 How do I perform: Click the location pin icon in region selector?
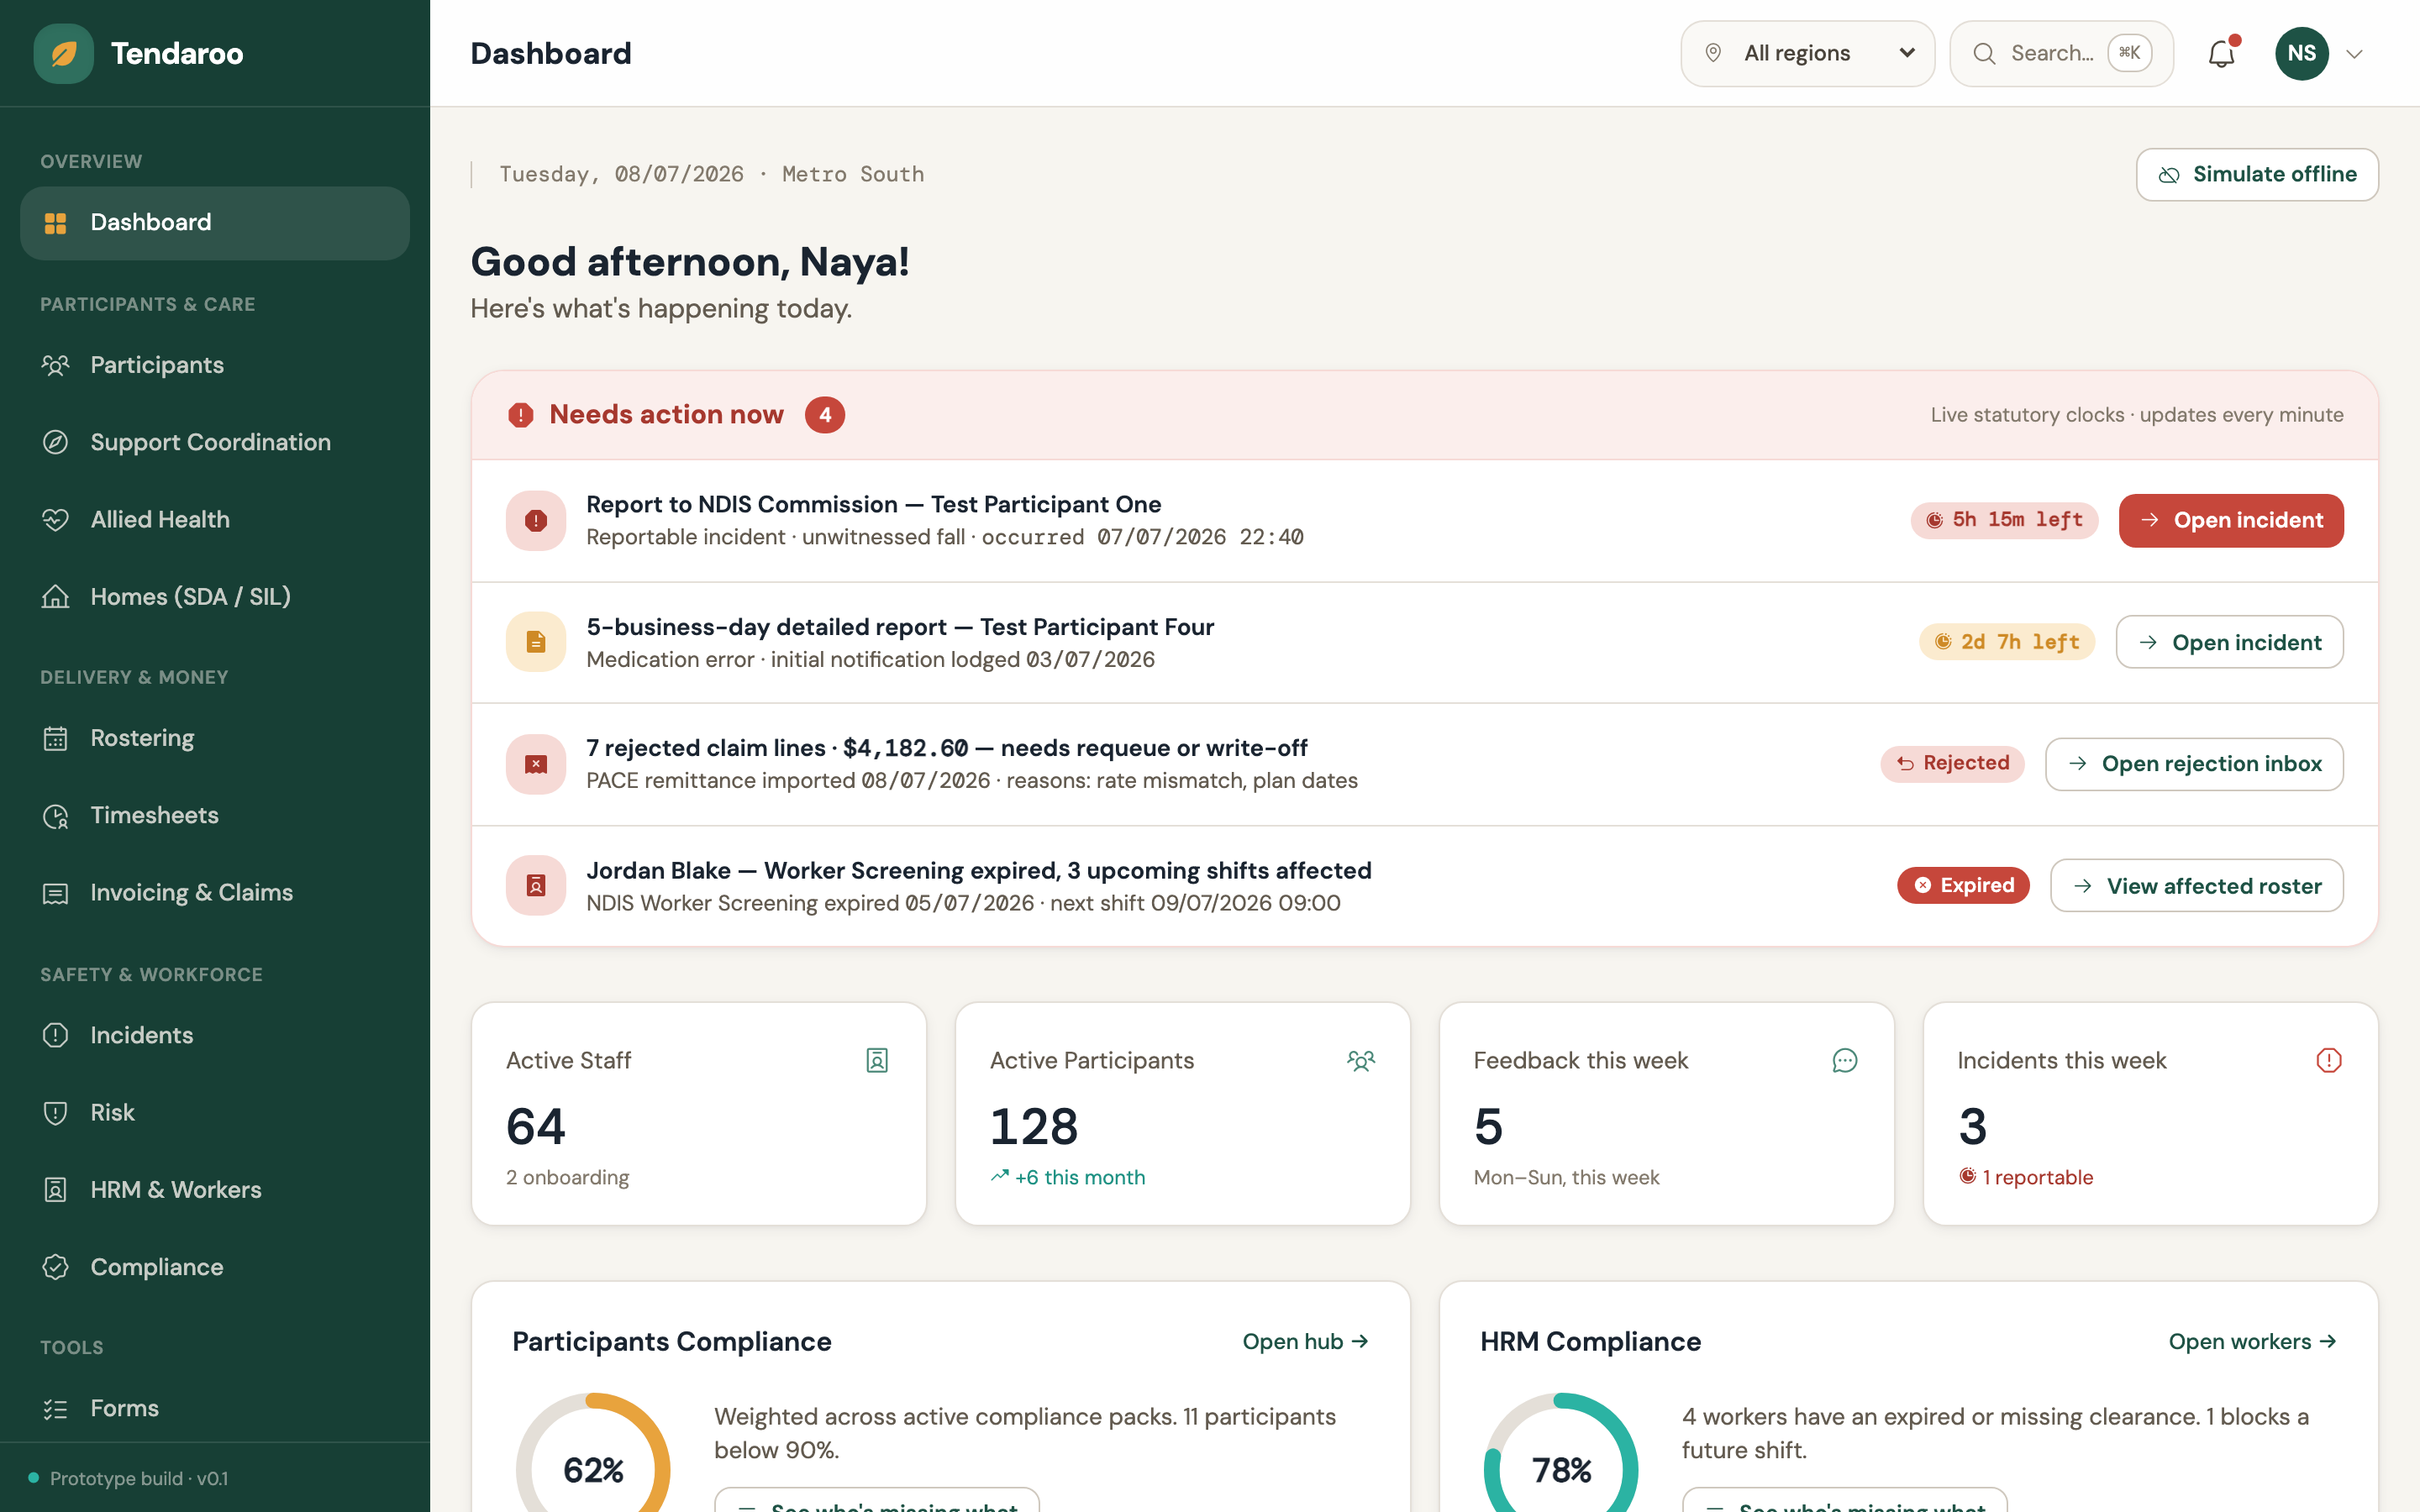click(1713, 53)
